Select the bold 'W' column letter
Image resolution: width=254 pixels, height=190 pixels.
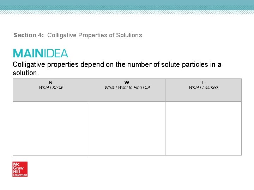[127, 83]
